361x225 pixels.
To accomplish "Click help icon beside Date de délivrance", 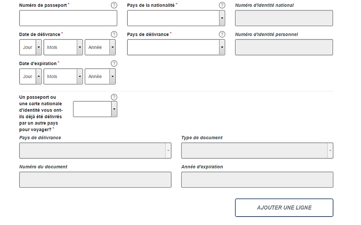I will click(114, 34).
